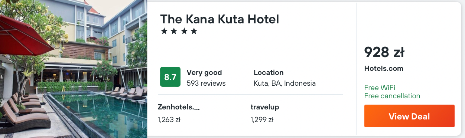Open the 593 reviews link
465x138 pixels.
[206, 83]
